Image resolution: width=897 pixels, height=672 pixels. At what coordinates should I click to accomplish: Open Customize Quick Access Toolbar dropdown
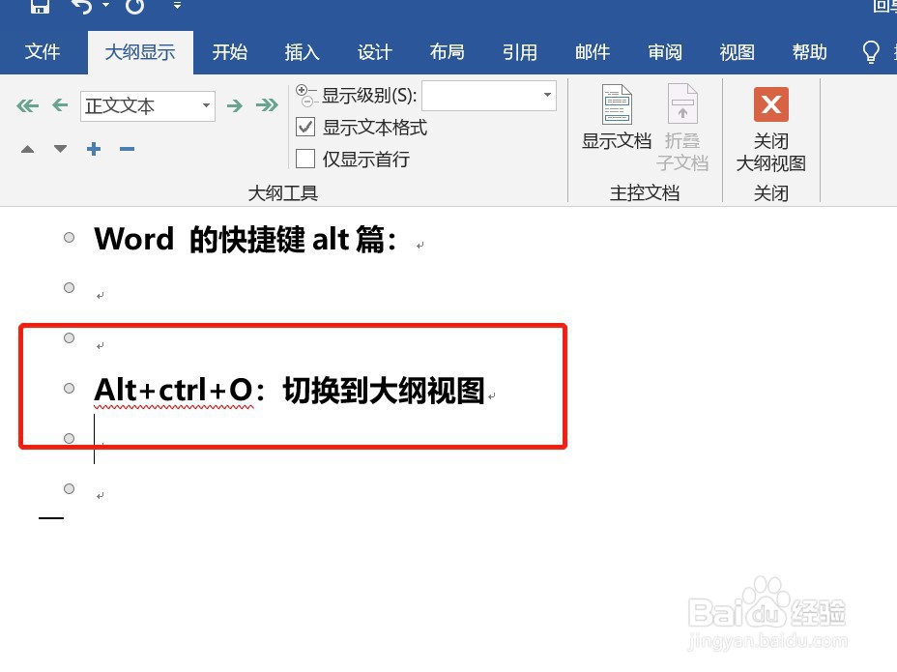click(177, 6)
